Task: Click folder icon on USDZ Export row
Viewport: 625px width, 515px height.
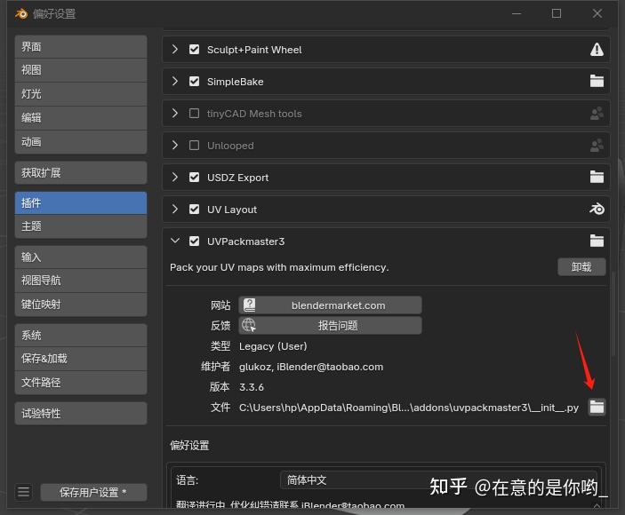Action: pyautogui.click(x=597, y=177)
